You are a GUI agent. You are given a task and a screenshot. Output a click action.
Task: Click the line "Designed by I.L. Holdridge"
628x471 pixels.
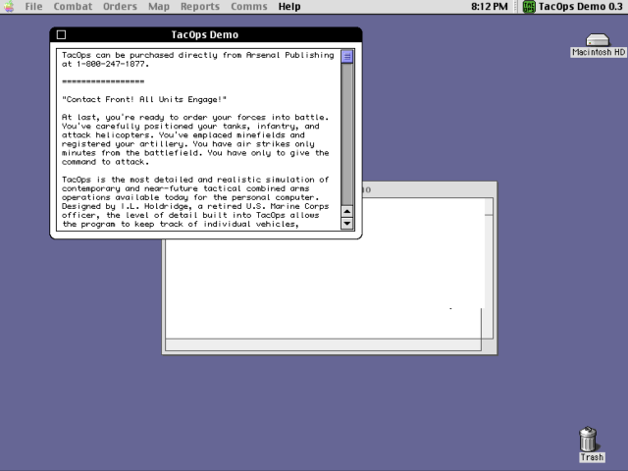point(195,206)
